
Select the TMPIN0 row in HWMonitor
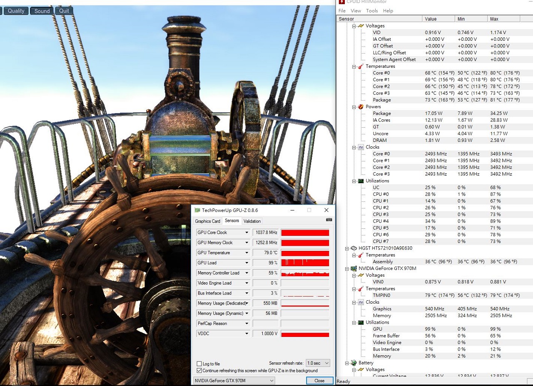click(x=434, y=295)
